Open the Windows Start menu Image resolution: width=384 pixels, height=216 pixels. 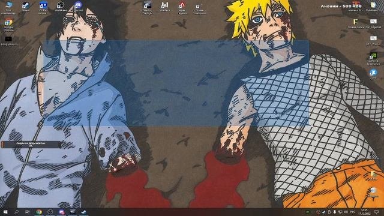tap(5, 212)
